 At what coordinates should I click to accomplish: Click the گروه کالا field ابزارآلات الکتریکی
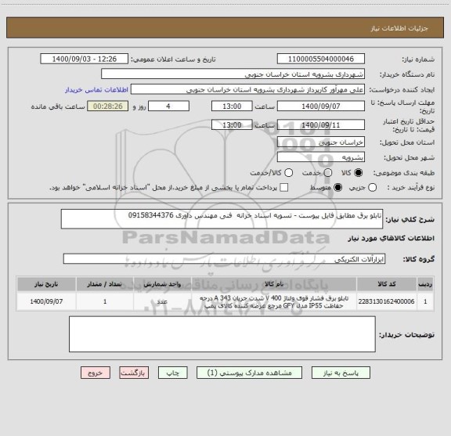click(x=224, y=259)
